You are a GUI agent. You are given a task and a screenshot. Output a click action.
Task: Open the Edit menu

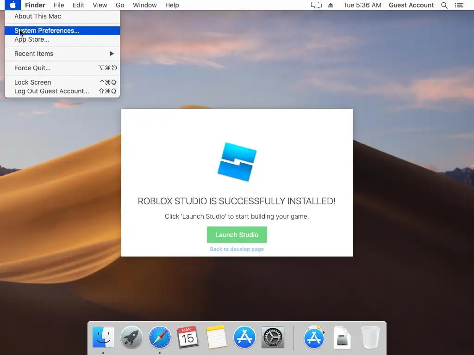pyautogui.click(x=78, y=5)
